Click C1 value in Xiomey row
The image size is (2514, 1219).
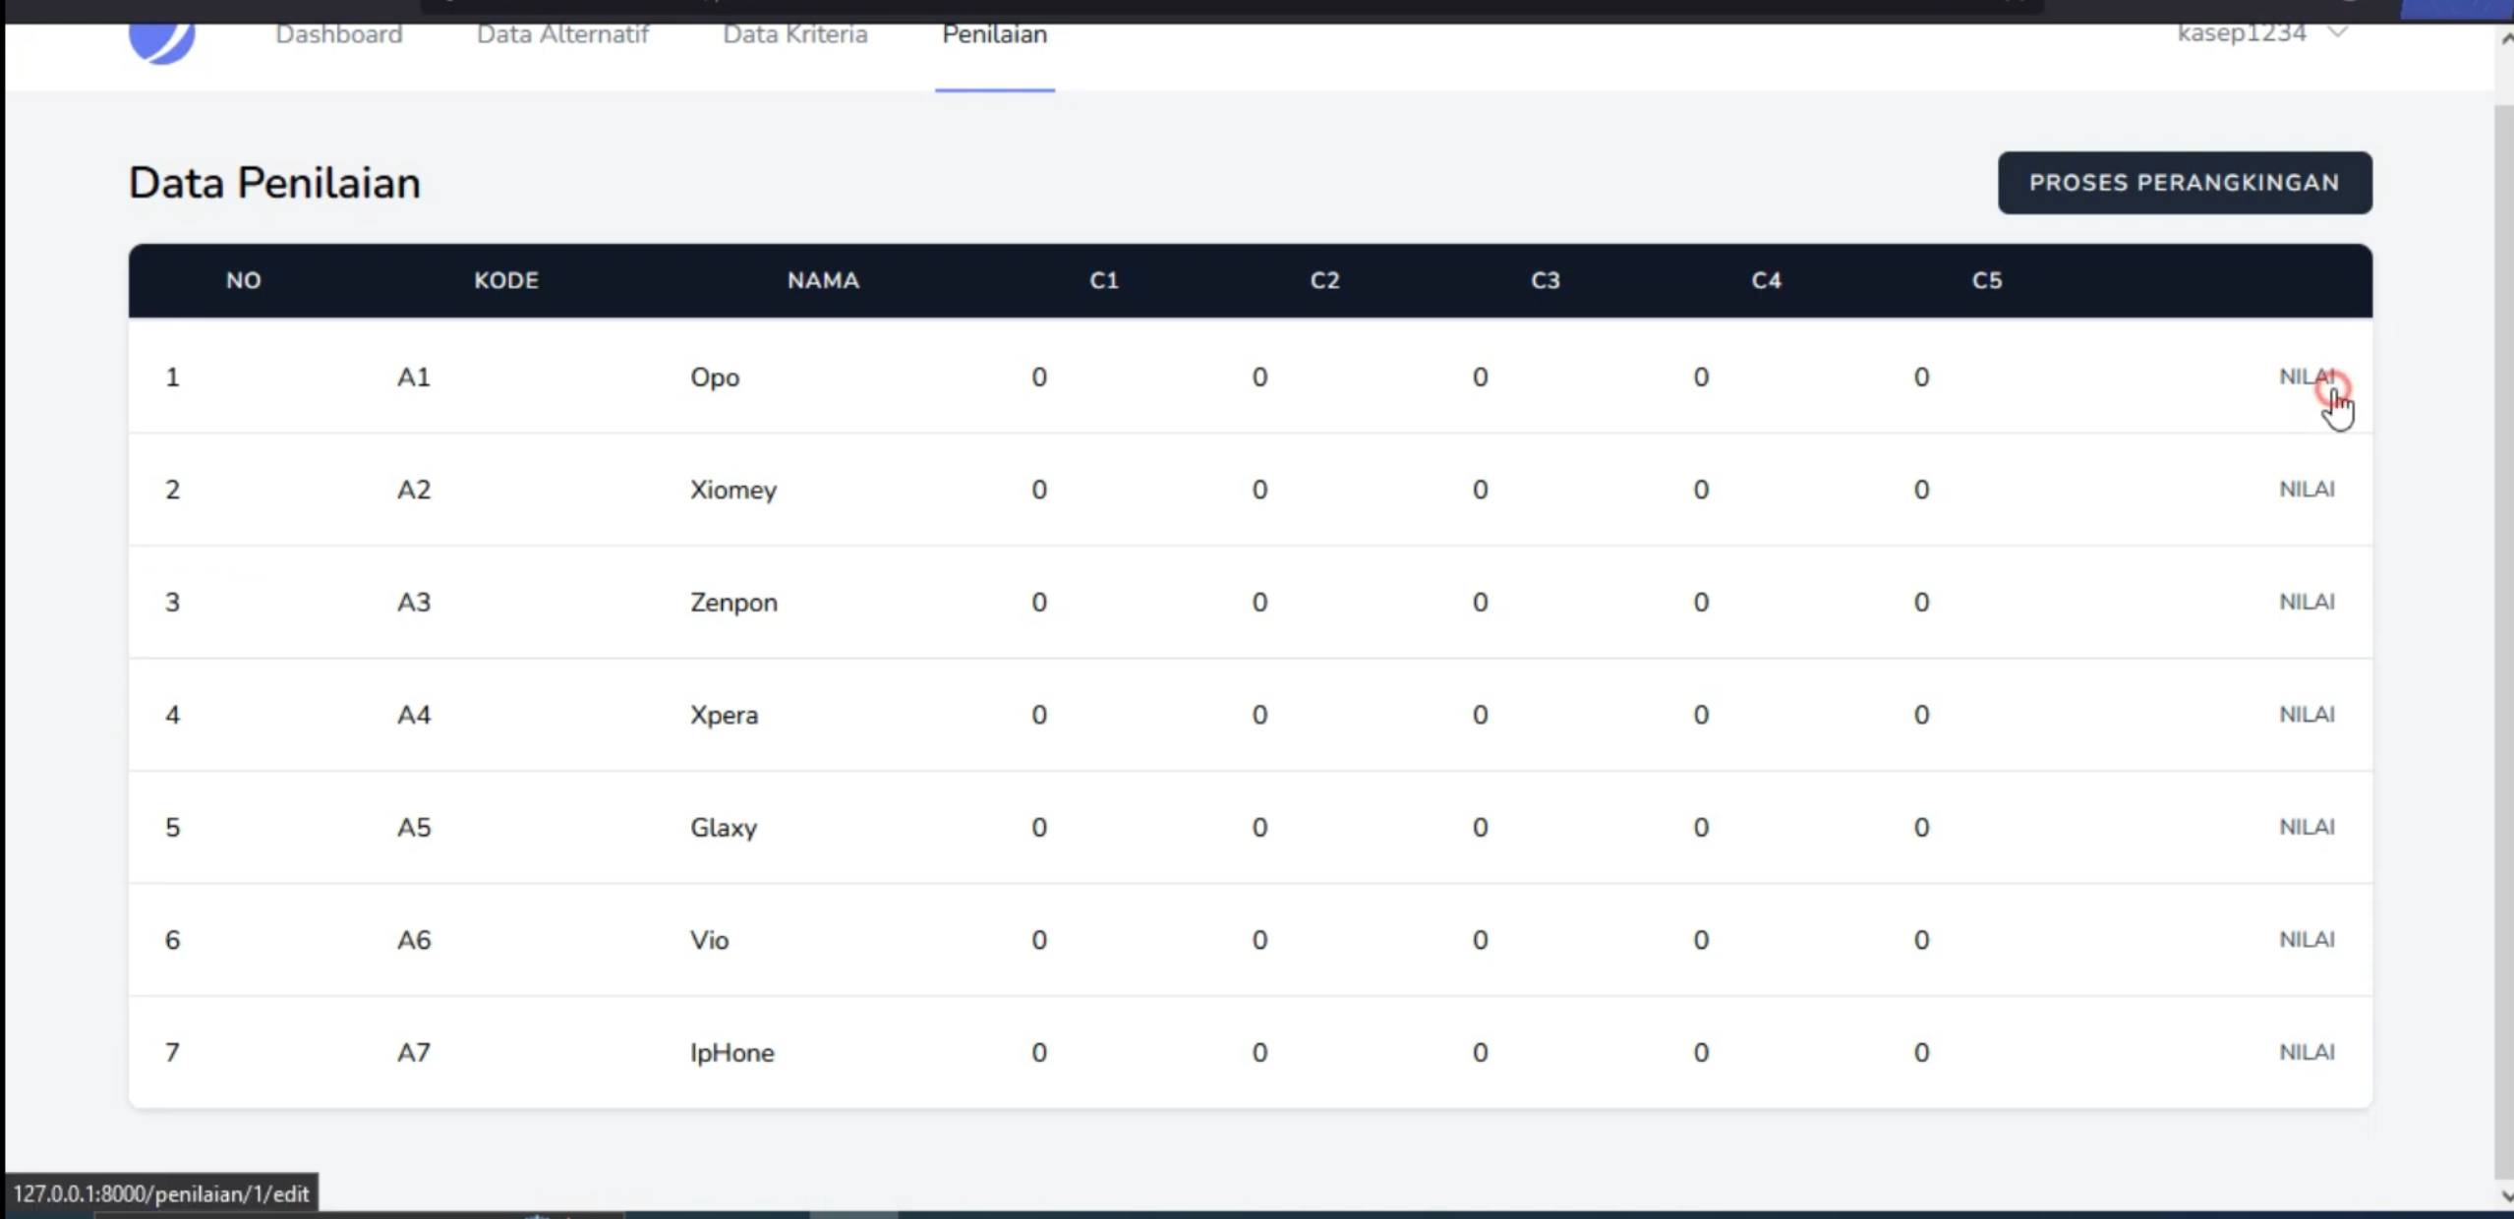[x=1038, y=490]
